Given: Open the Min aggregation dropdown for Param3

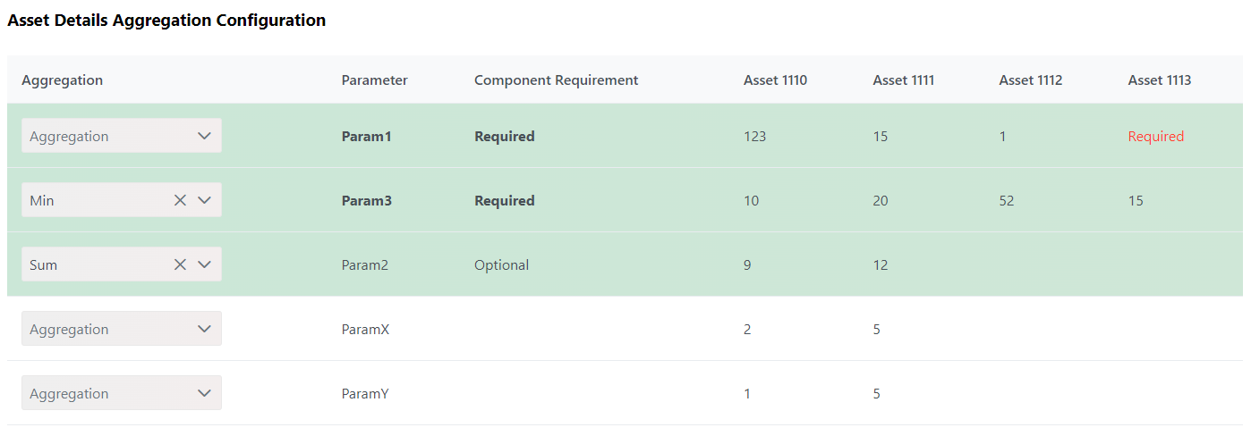Looking at the screenshot, I should pos(122,200).
